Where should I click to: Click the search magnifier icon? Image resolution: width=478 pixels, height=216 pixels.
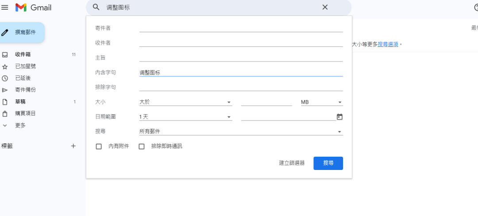click(96, 8)
